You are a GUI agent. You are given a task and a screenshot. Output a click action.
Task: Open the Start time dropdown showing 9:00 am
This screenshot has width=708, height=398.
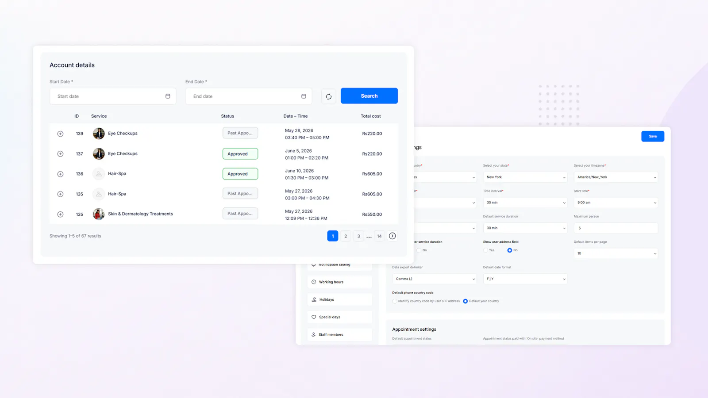(616, 203)
